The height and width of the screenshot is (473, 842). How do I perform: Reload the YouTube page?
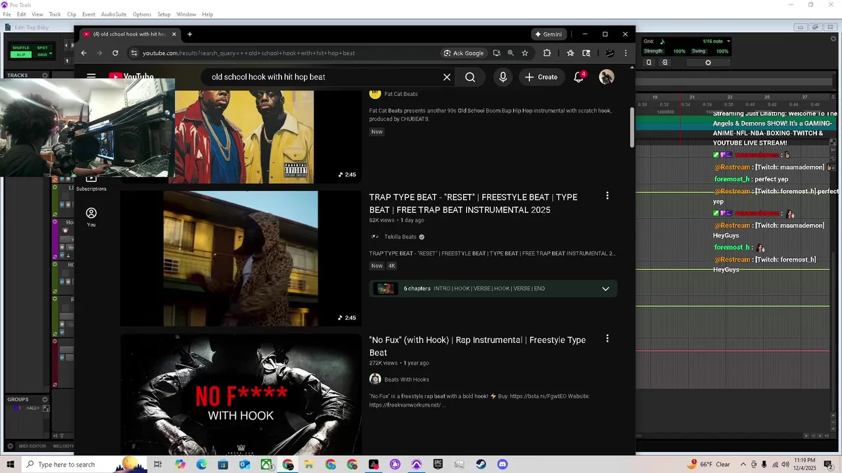point(115,53)
